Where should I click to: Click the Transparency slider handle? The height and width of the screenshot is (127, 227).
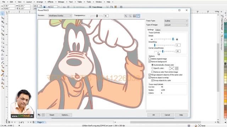97,16
